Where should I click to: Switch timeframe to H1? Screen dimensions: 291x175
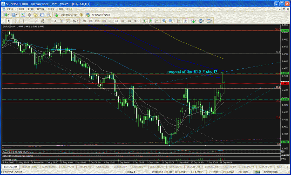tap(110, 21)
